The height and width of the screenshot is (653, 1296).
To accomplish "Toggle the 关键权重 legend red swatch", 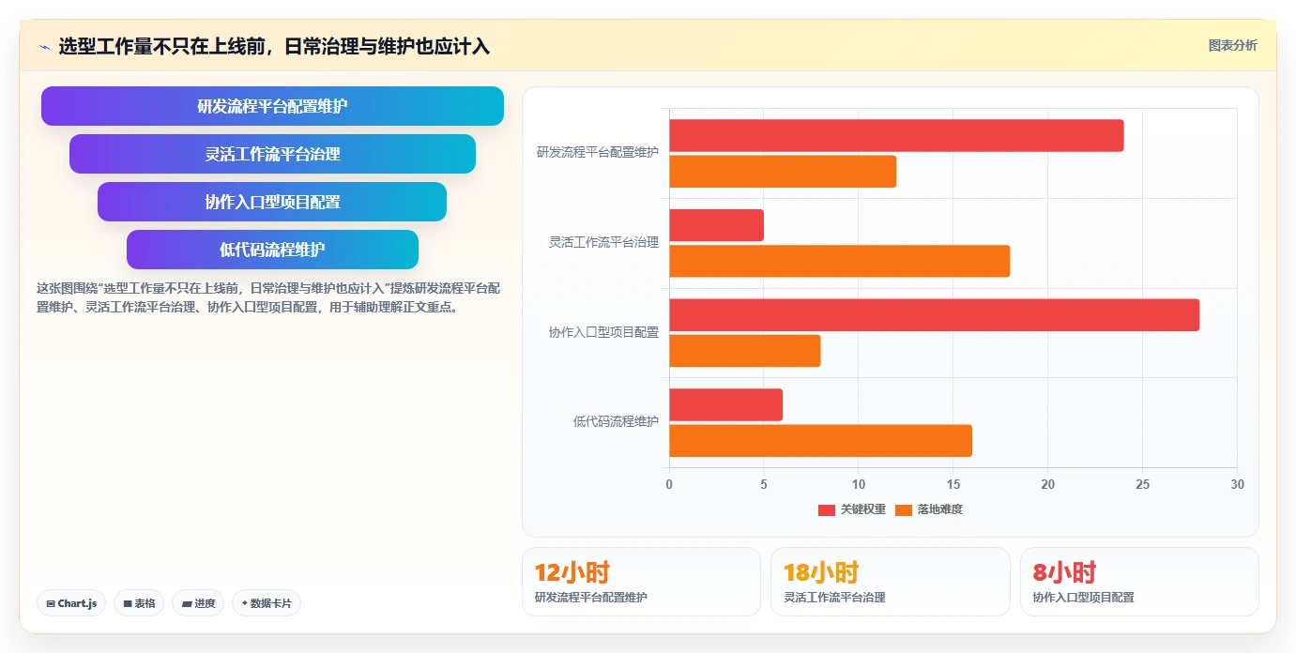I will (x=827, y=509).
